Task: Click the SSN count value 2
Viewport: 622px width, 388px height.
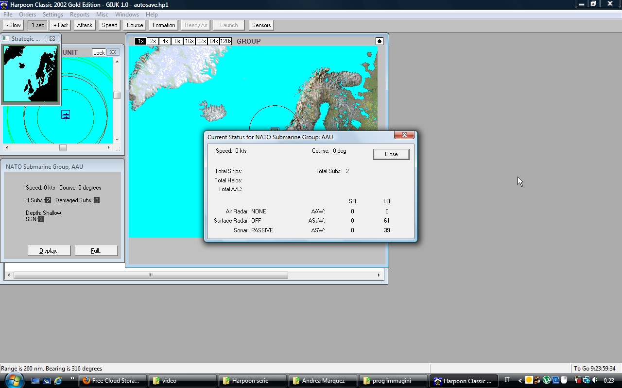Action: pos(41,219)
